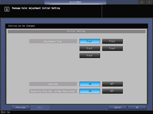
Task: Select Tray5 as adjustment tray
Action: [x=90, y=56]
